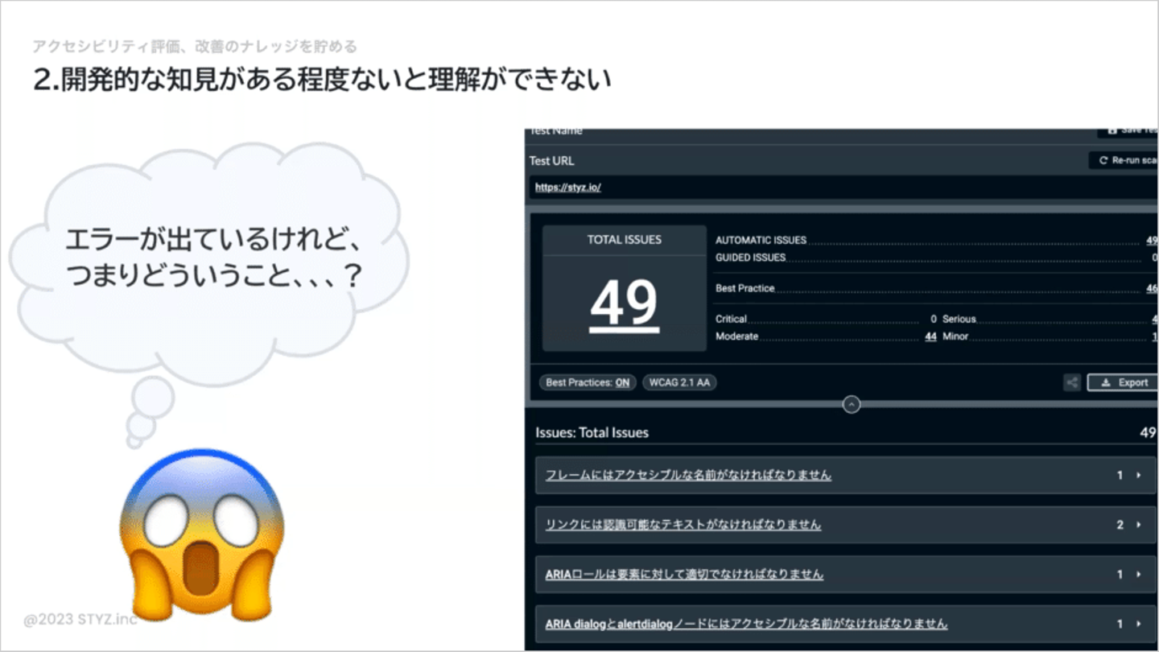The image size is (1159, 652).
Task: Toggle the Best Practices: ON pill
Action: coord(588,382)
